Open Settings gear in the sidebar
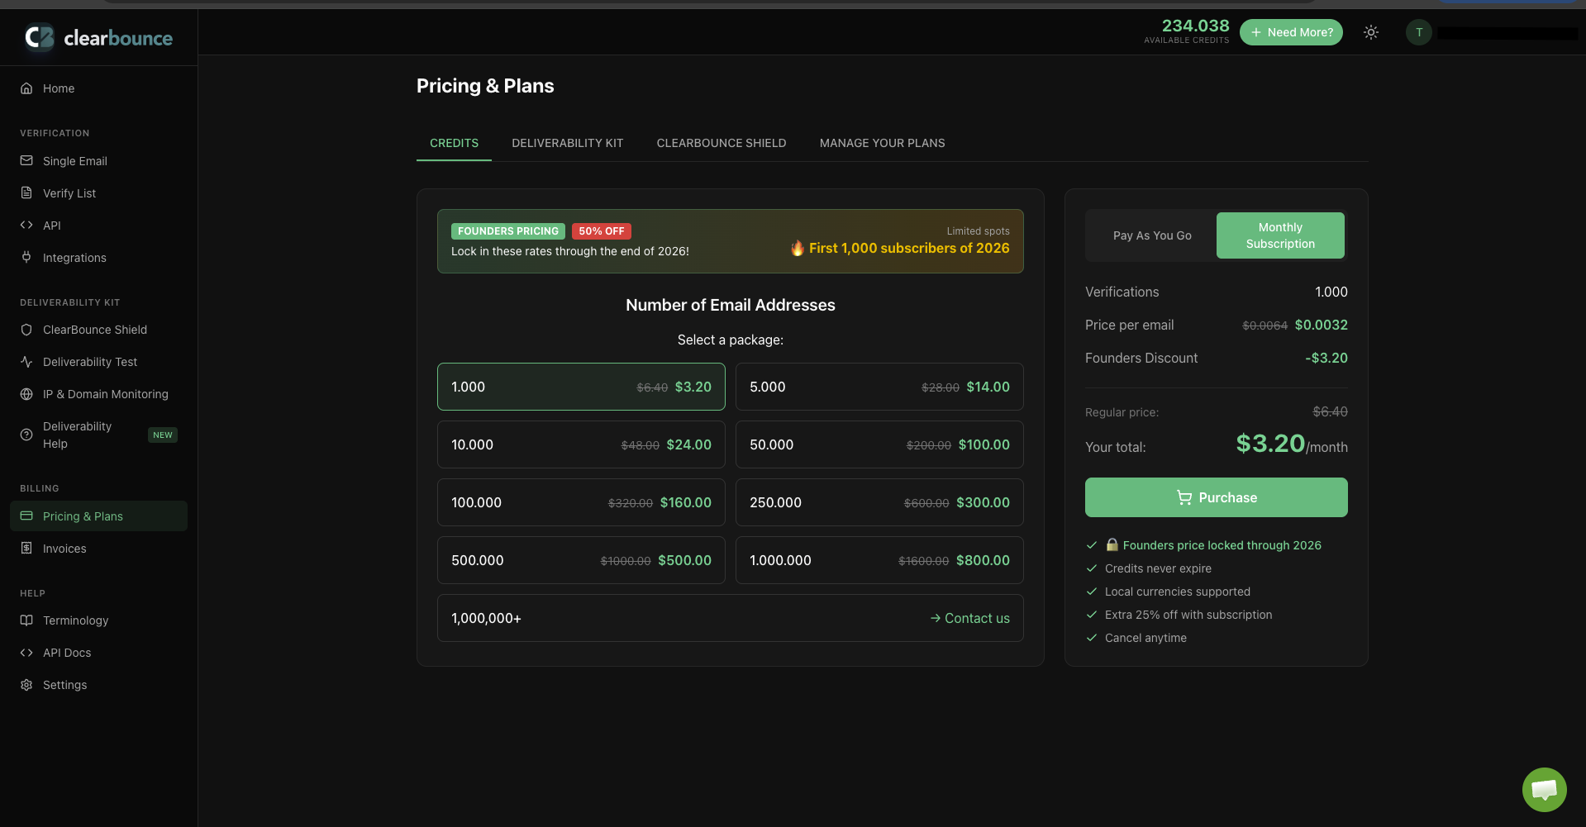Viewport: 1586px width, 827px height. tap(26, 685)
